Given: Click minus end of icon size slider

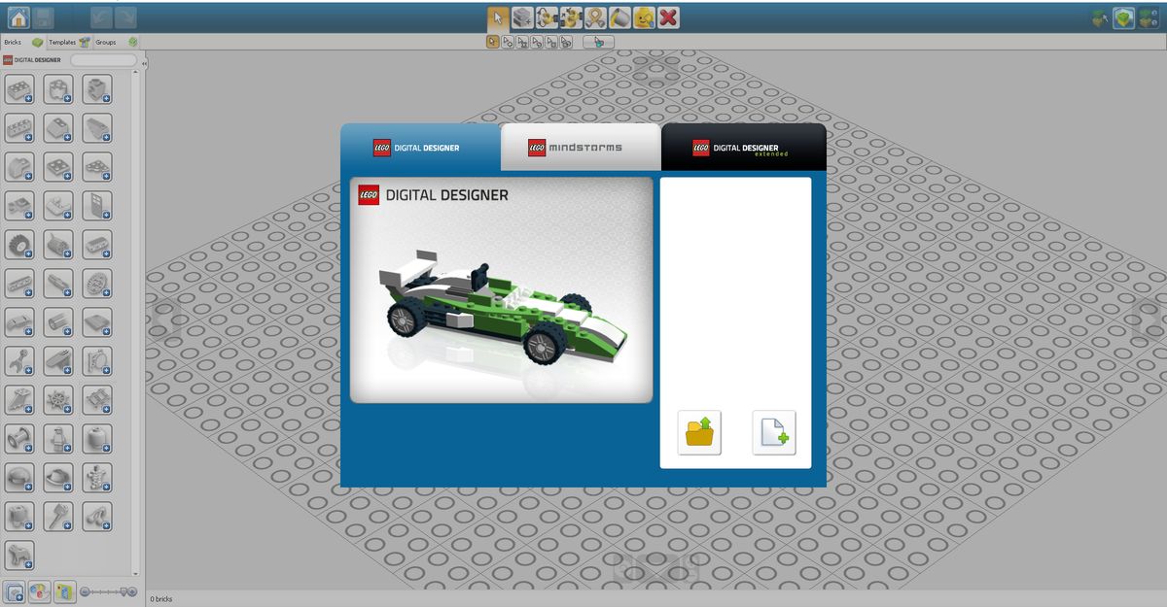Looking at the screenshot, I should point(85,591).
